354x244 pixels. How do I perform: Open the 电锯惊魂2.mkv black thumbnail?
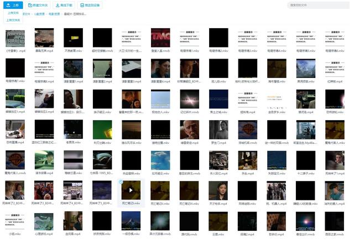(218, 38)
